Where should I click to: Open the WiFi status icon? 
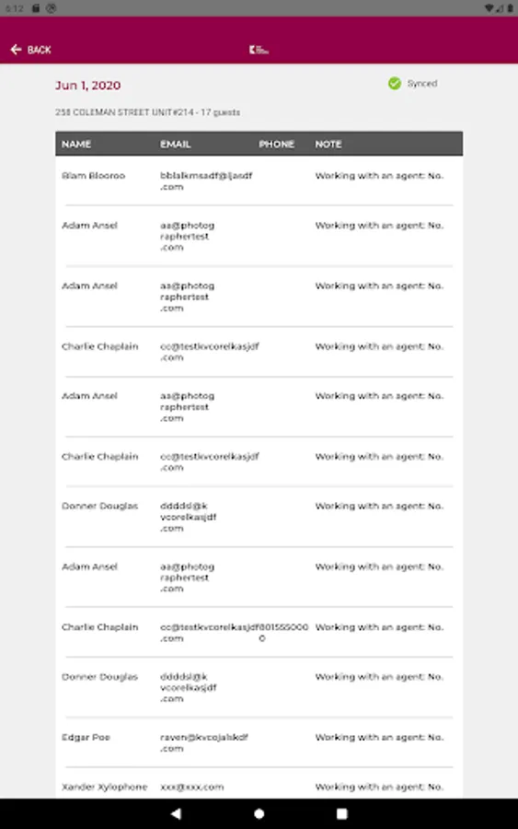[489, 8]
